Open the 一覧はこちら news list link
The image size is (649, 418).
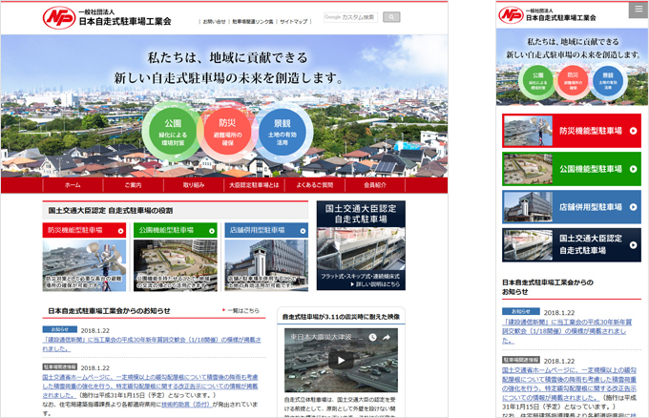click(x=242, y=310)
